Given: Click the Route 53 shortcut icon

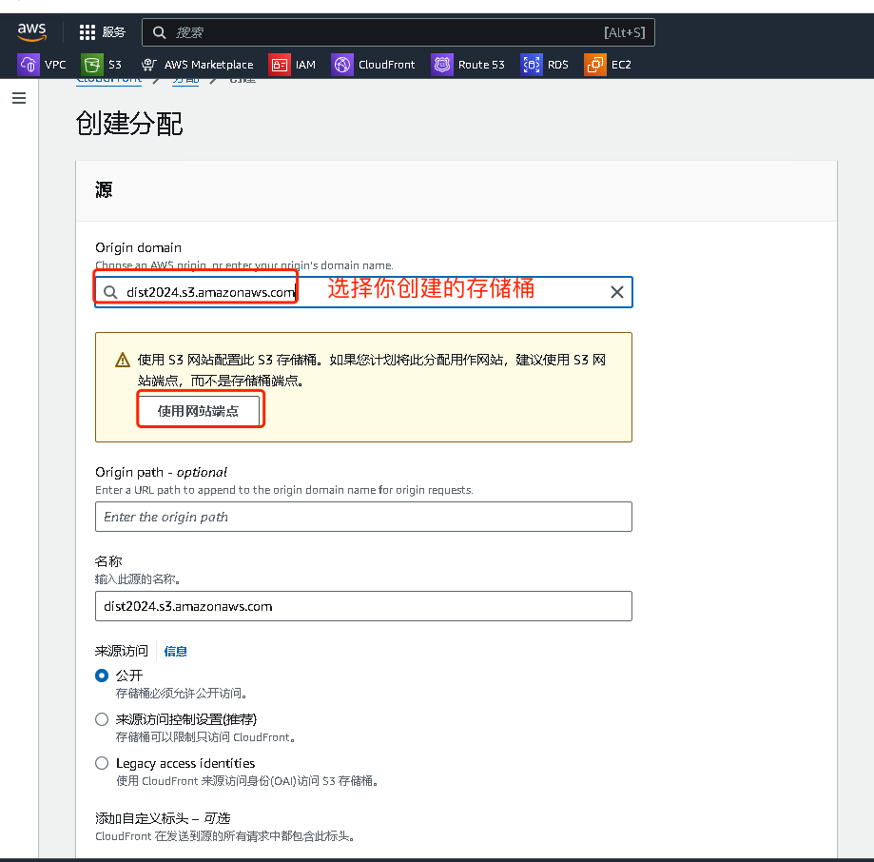Looking at the screenshot, I should click(x=442, y=65).
